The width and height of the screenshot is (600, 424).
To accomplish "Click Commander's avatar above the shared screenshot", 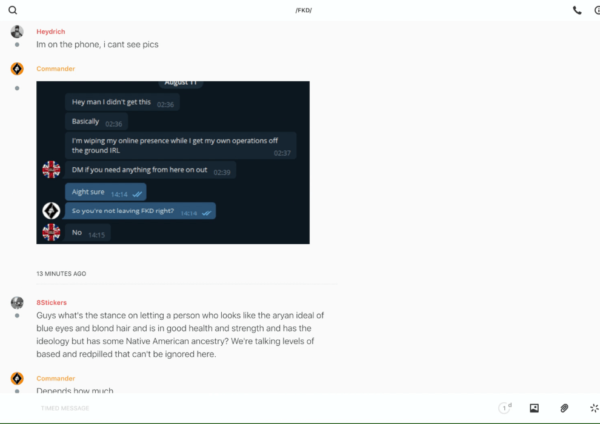I will [x=17, y=69].
